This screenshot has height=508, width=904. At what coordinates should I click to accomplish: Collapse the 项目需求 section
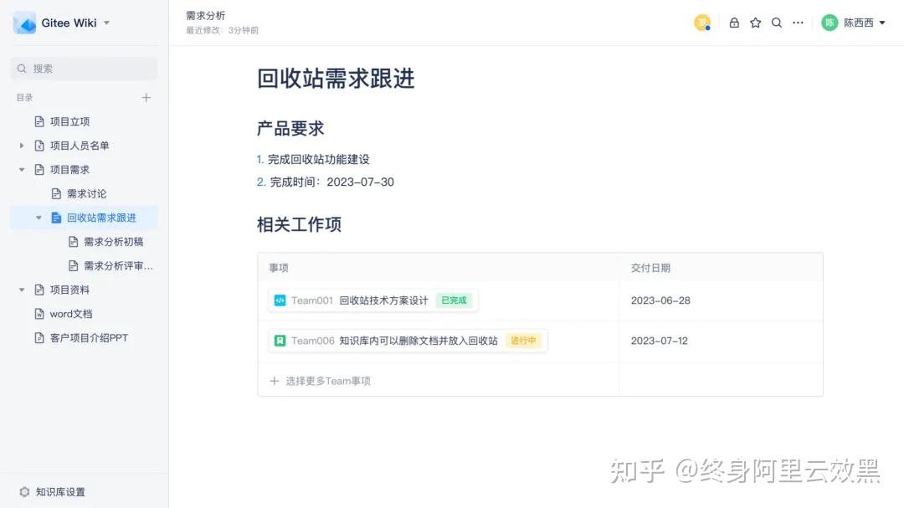21,169
